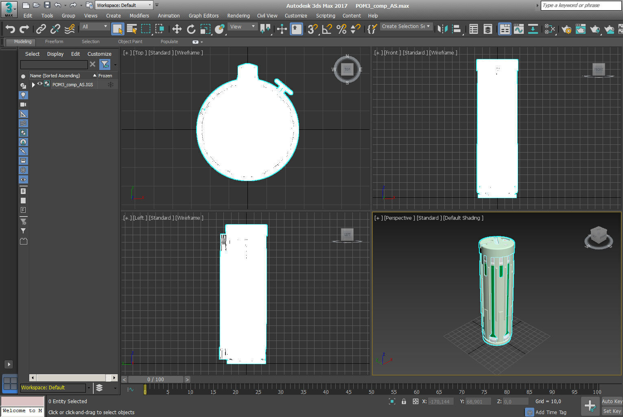Screen dimensions: 623x417
Task: Click the X coordinate input field
Action: point(440,402)
